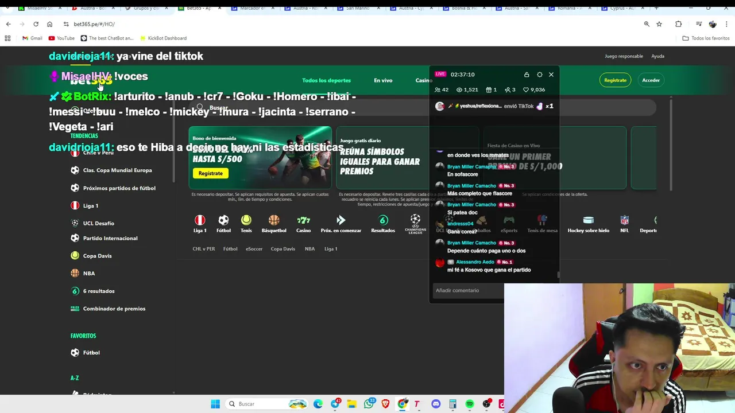This screenshot has width=735, height=413.
Task: Go back with browser back arrow
Action: [x=8, y=24]
